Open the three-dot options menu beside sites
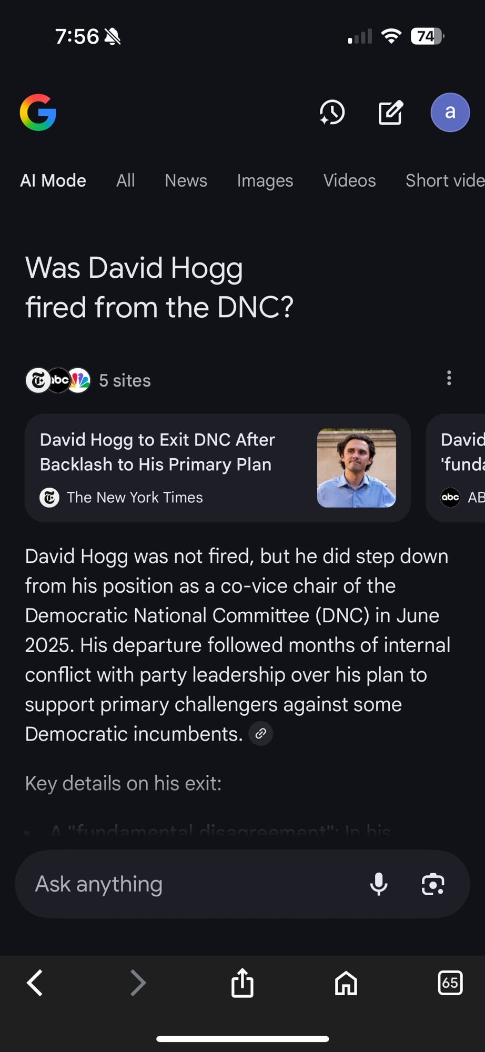The image size is (485, 1052). (x=449, y=378)
